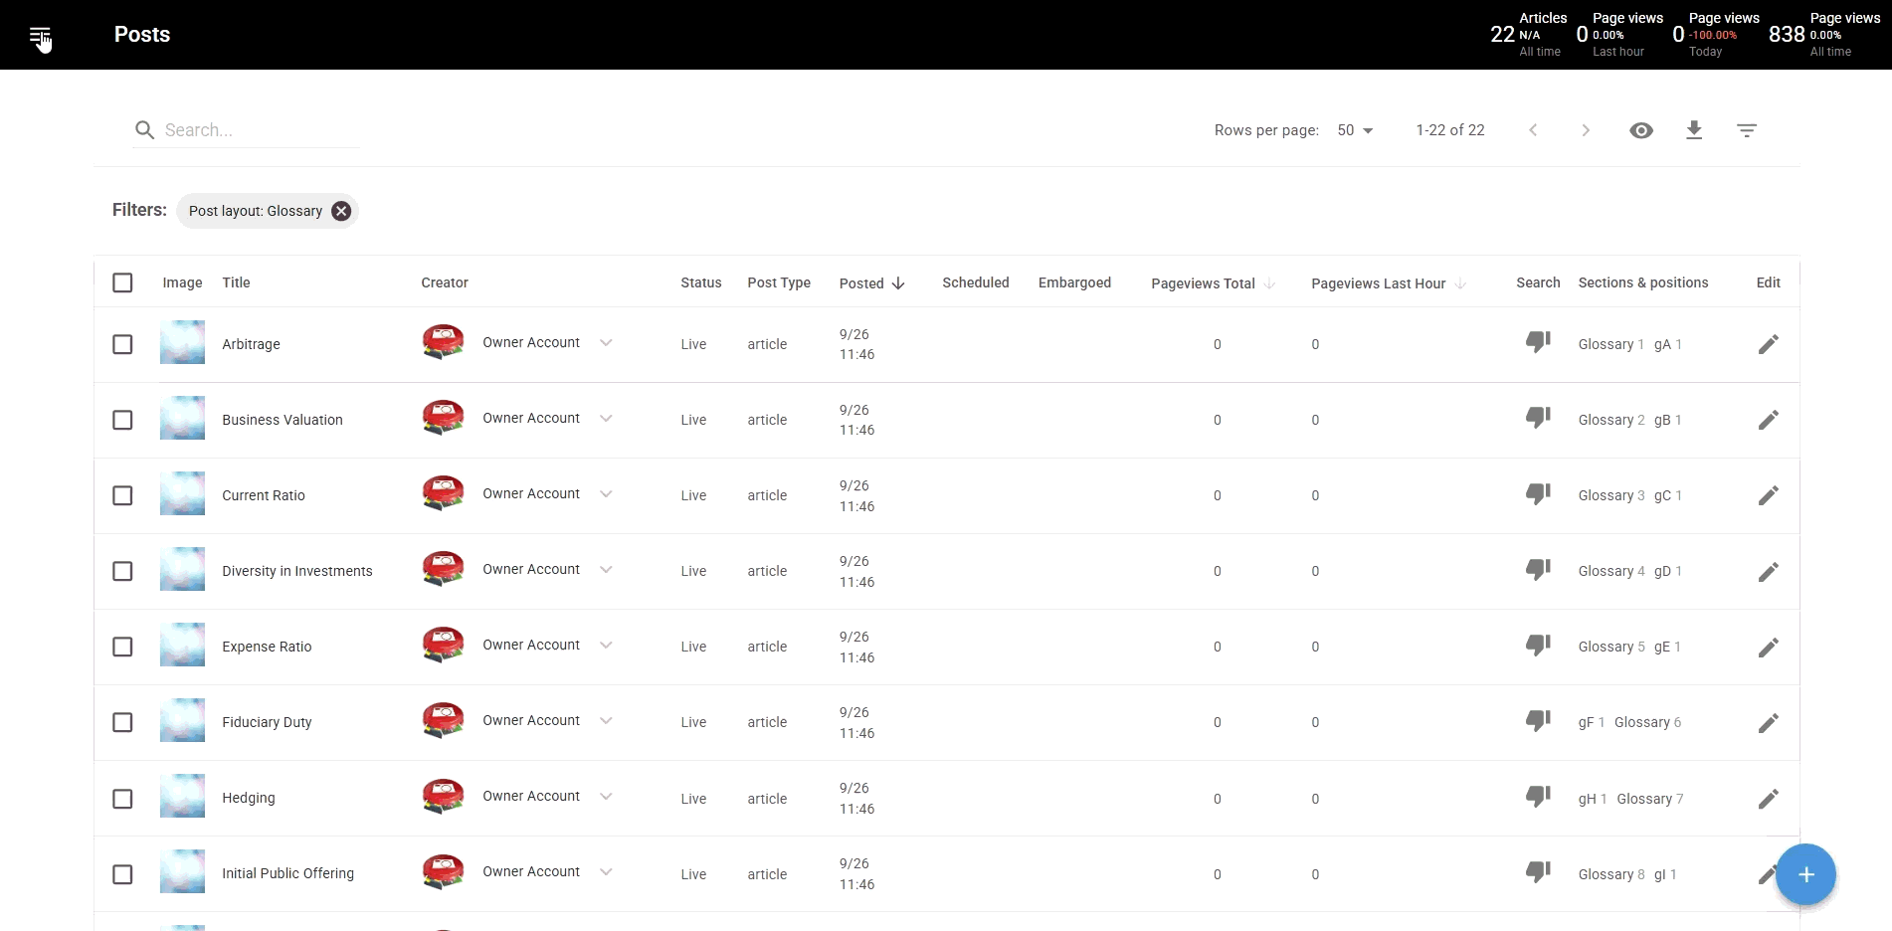Viewport: 1892px width, 931px height.
Task: Edit the Arbitrage post with pencil icon
Action: (1768, 344)
